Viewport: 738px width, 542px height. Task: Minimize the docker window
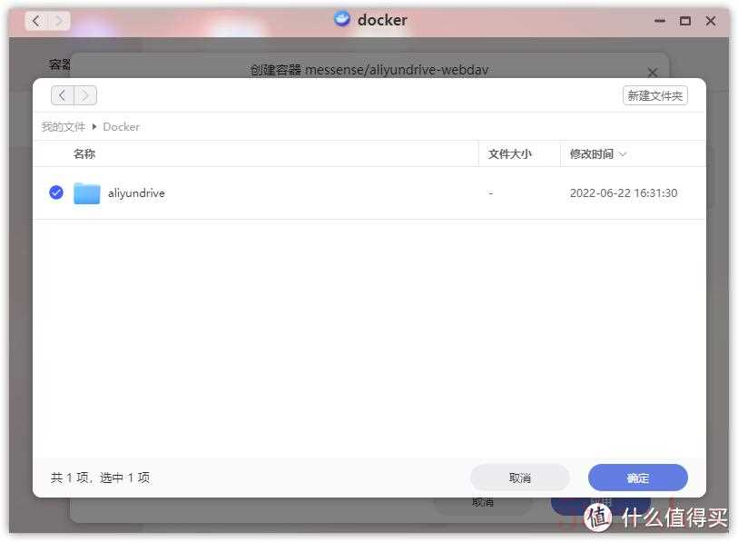pos(660,21)
